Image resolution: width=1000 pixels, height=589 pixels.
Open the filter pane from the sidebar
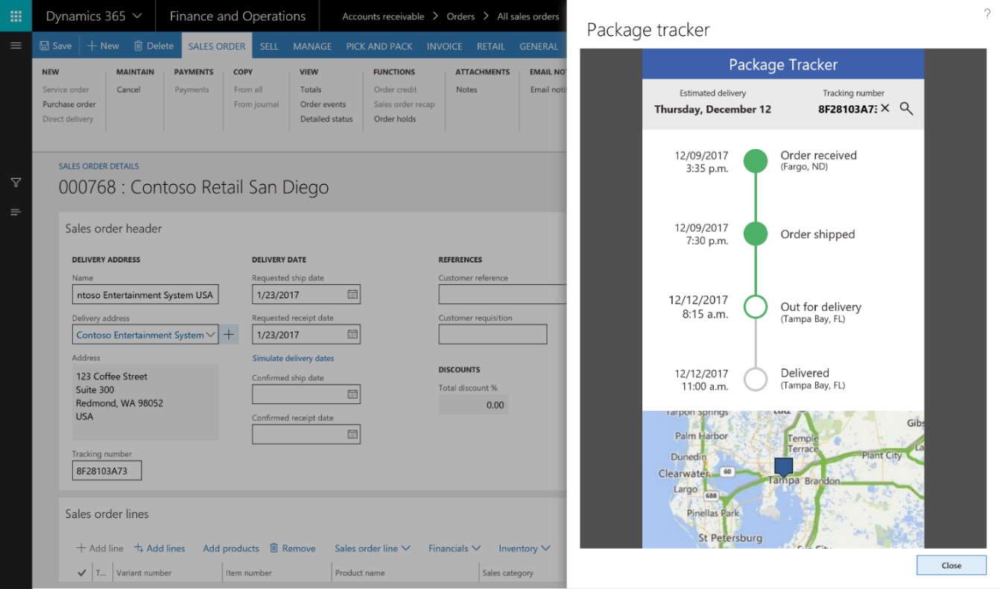coord(15,182)
